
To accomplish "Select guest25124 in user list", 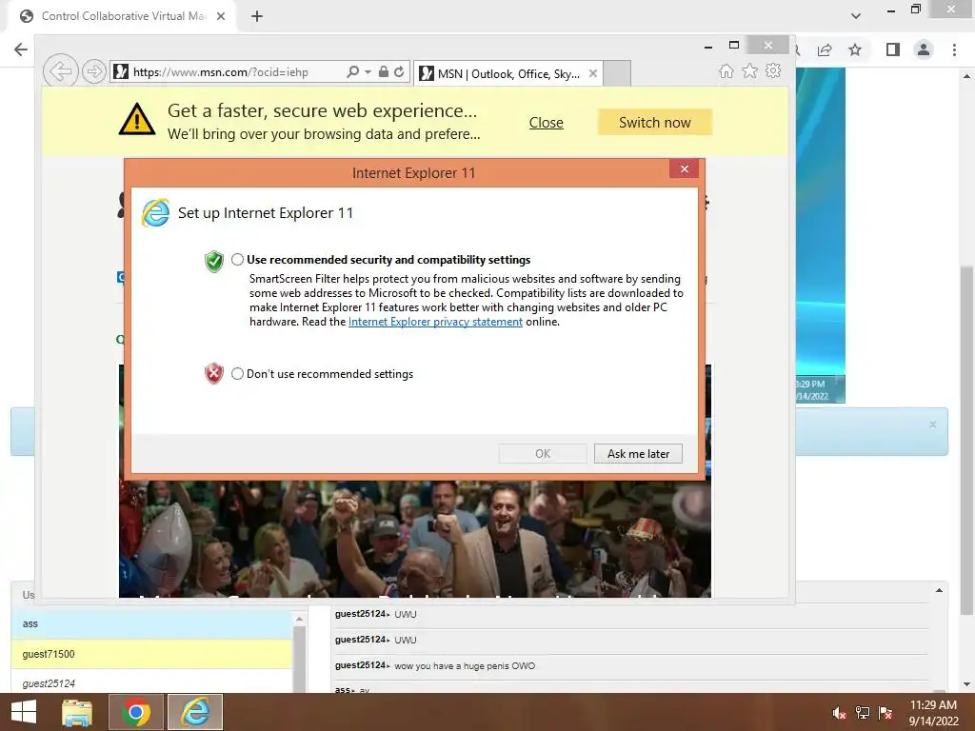I will [x=151, y=683].
